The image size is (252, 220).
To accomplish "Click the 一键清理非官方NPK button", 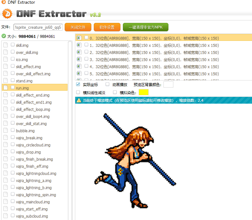I will [146, 27].
